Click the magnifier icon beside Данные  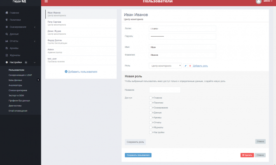[7, 34]
